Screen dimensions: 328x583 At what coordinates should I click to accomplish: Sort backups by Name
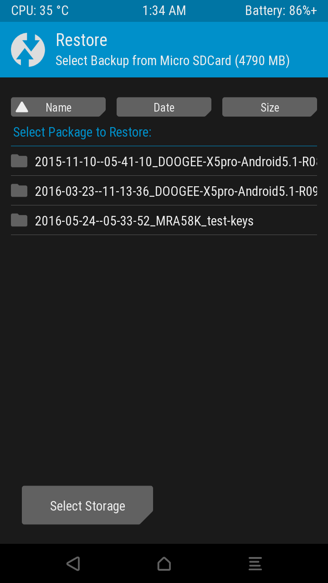[58, 107]
